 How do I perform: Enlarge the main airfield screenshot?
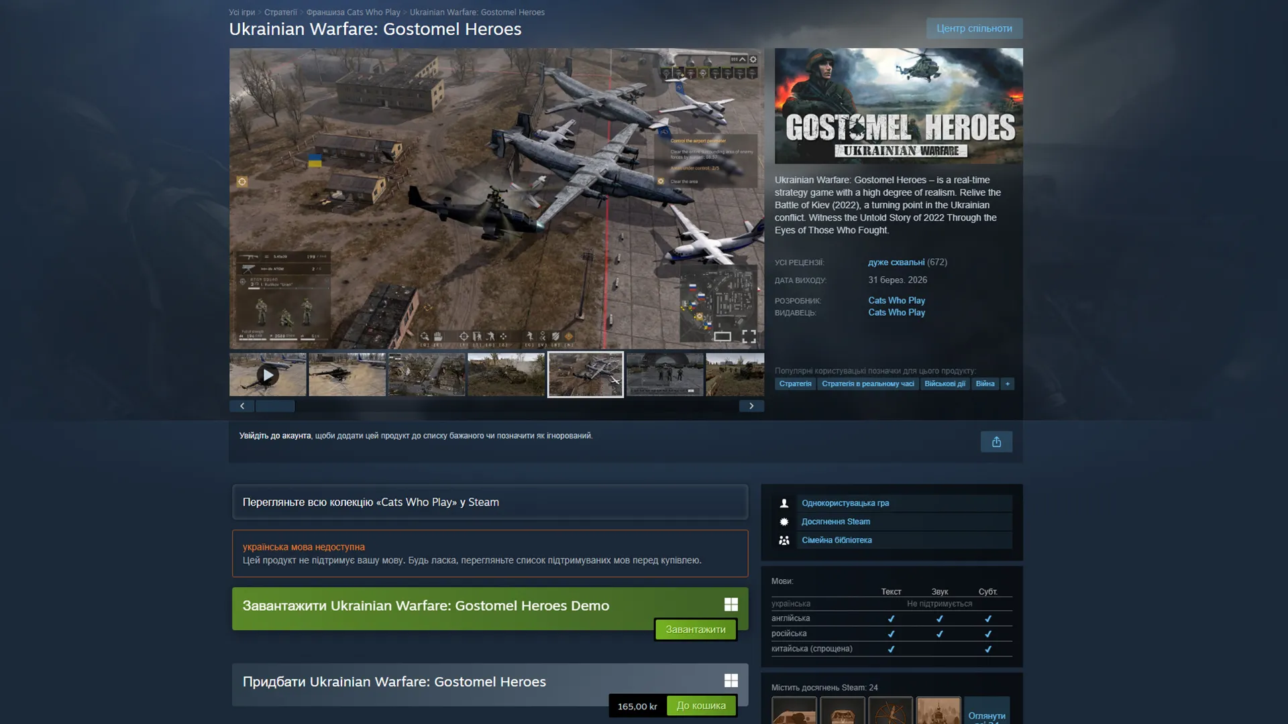(496, 198)
